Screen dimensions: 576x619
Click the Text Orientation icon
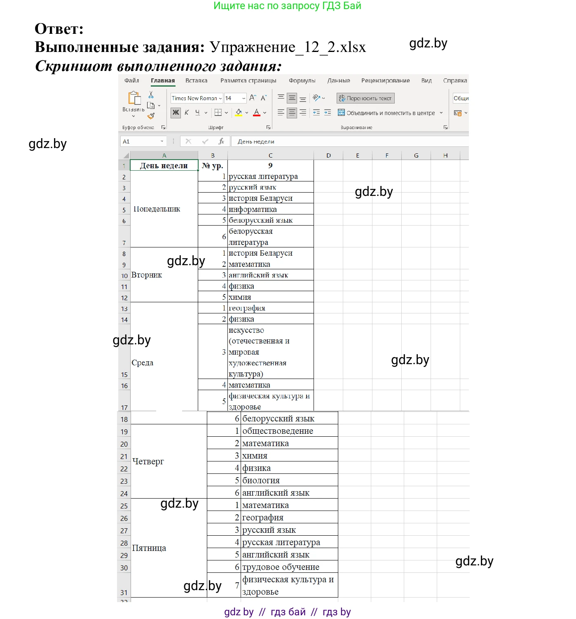(x=316, y=98)
